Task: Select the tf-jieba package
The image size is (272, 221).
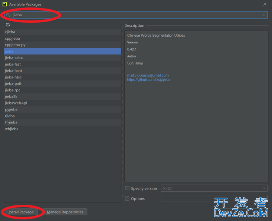Action: (x=62, y=122)
